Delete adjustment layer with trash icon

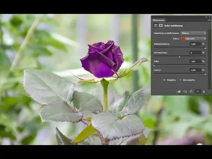[204, 91]
